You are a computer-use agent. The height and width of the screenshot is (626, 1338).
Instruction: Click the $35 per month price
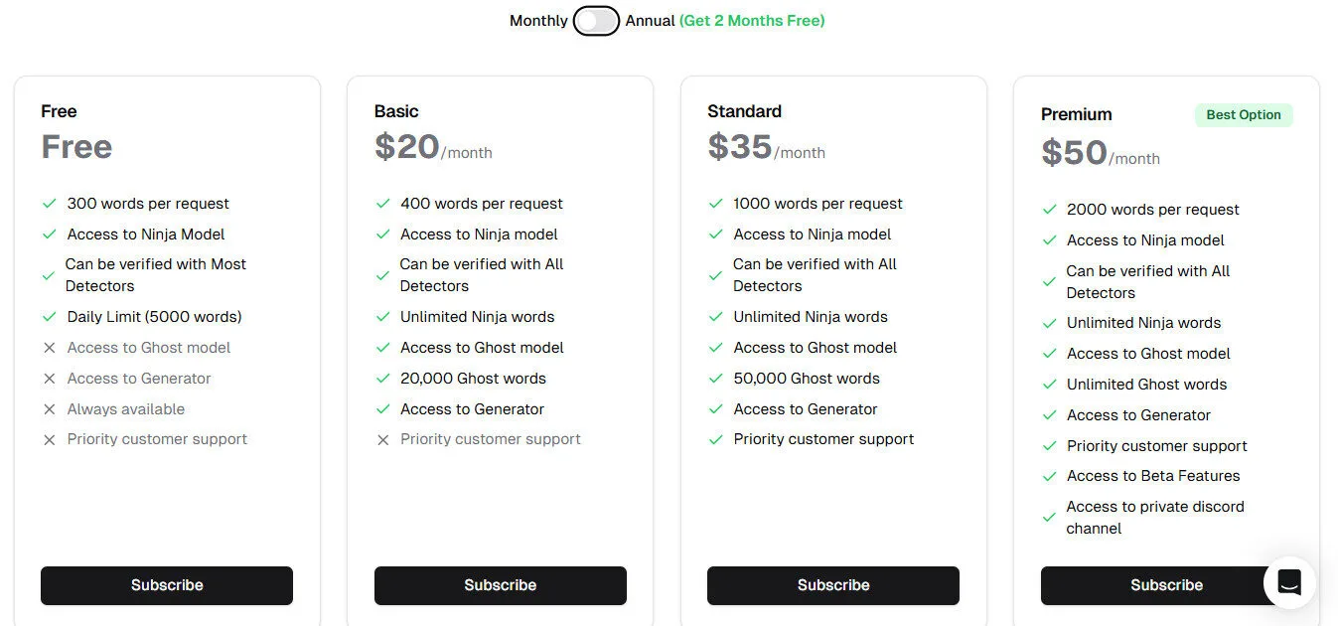point(765,149)
